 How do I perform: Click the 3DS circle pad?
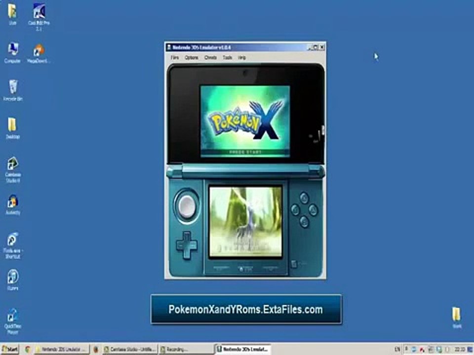tap(187, 206)
